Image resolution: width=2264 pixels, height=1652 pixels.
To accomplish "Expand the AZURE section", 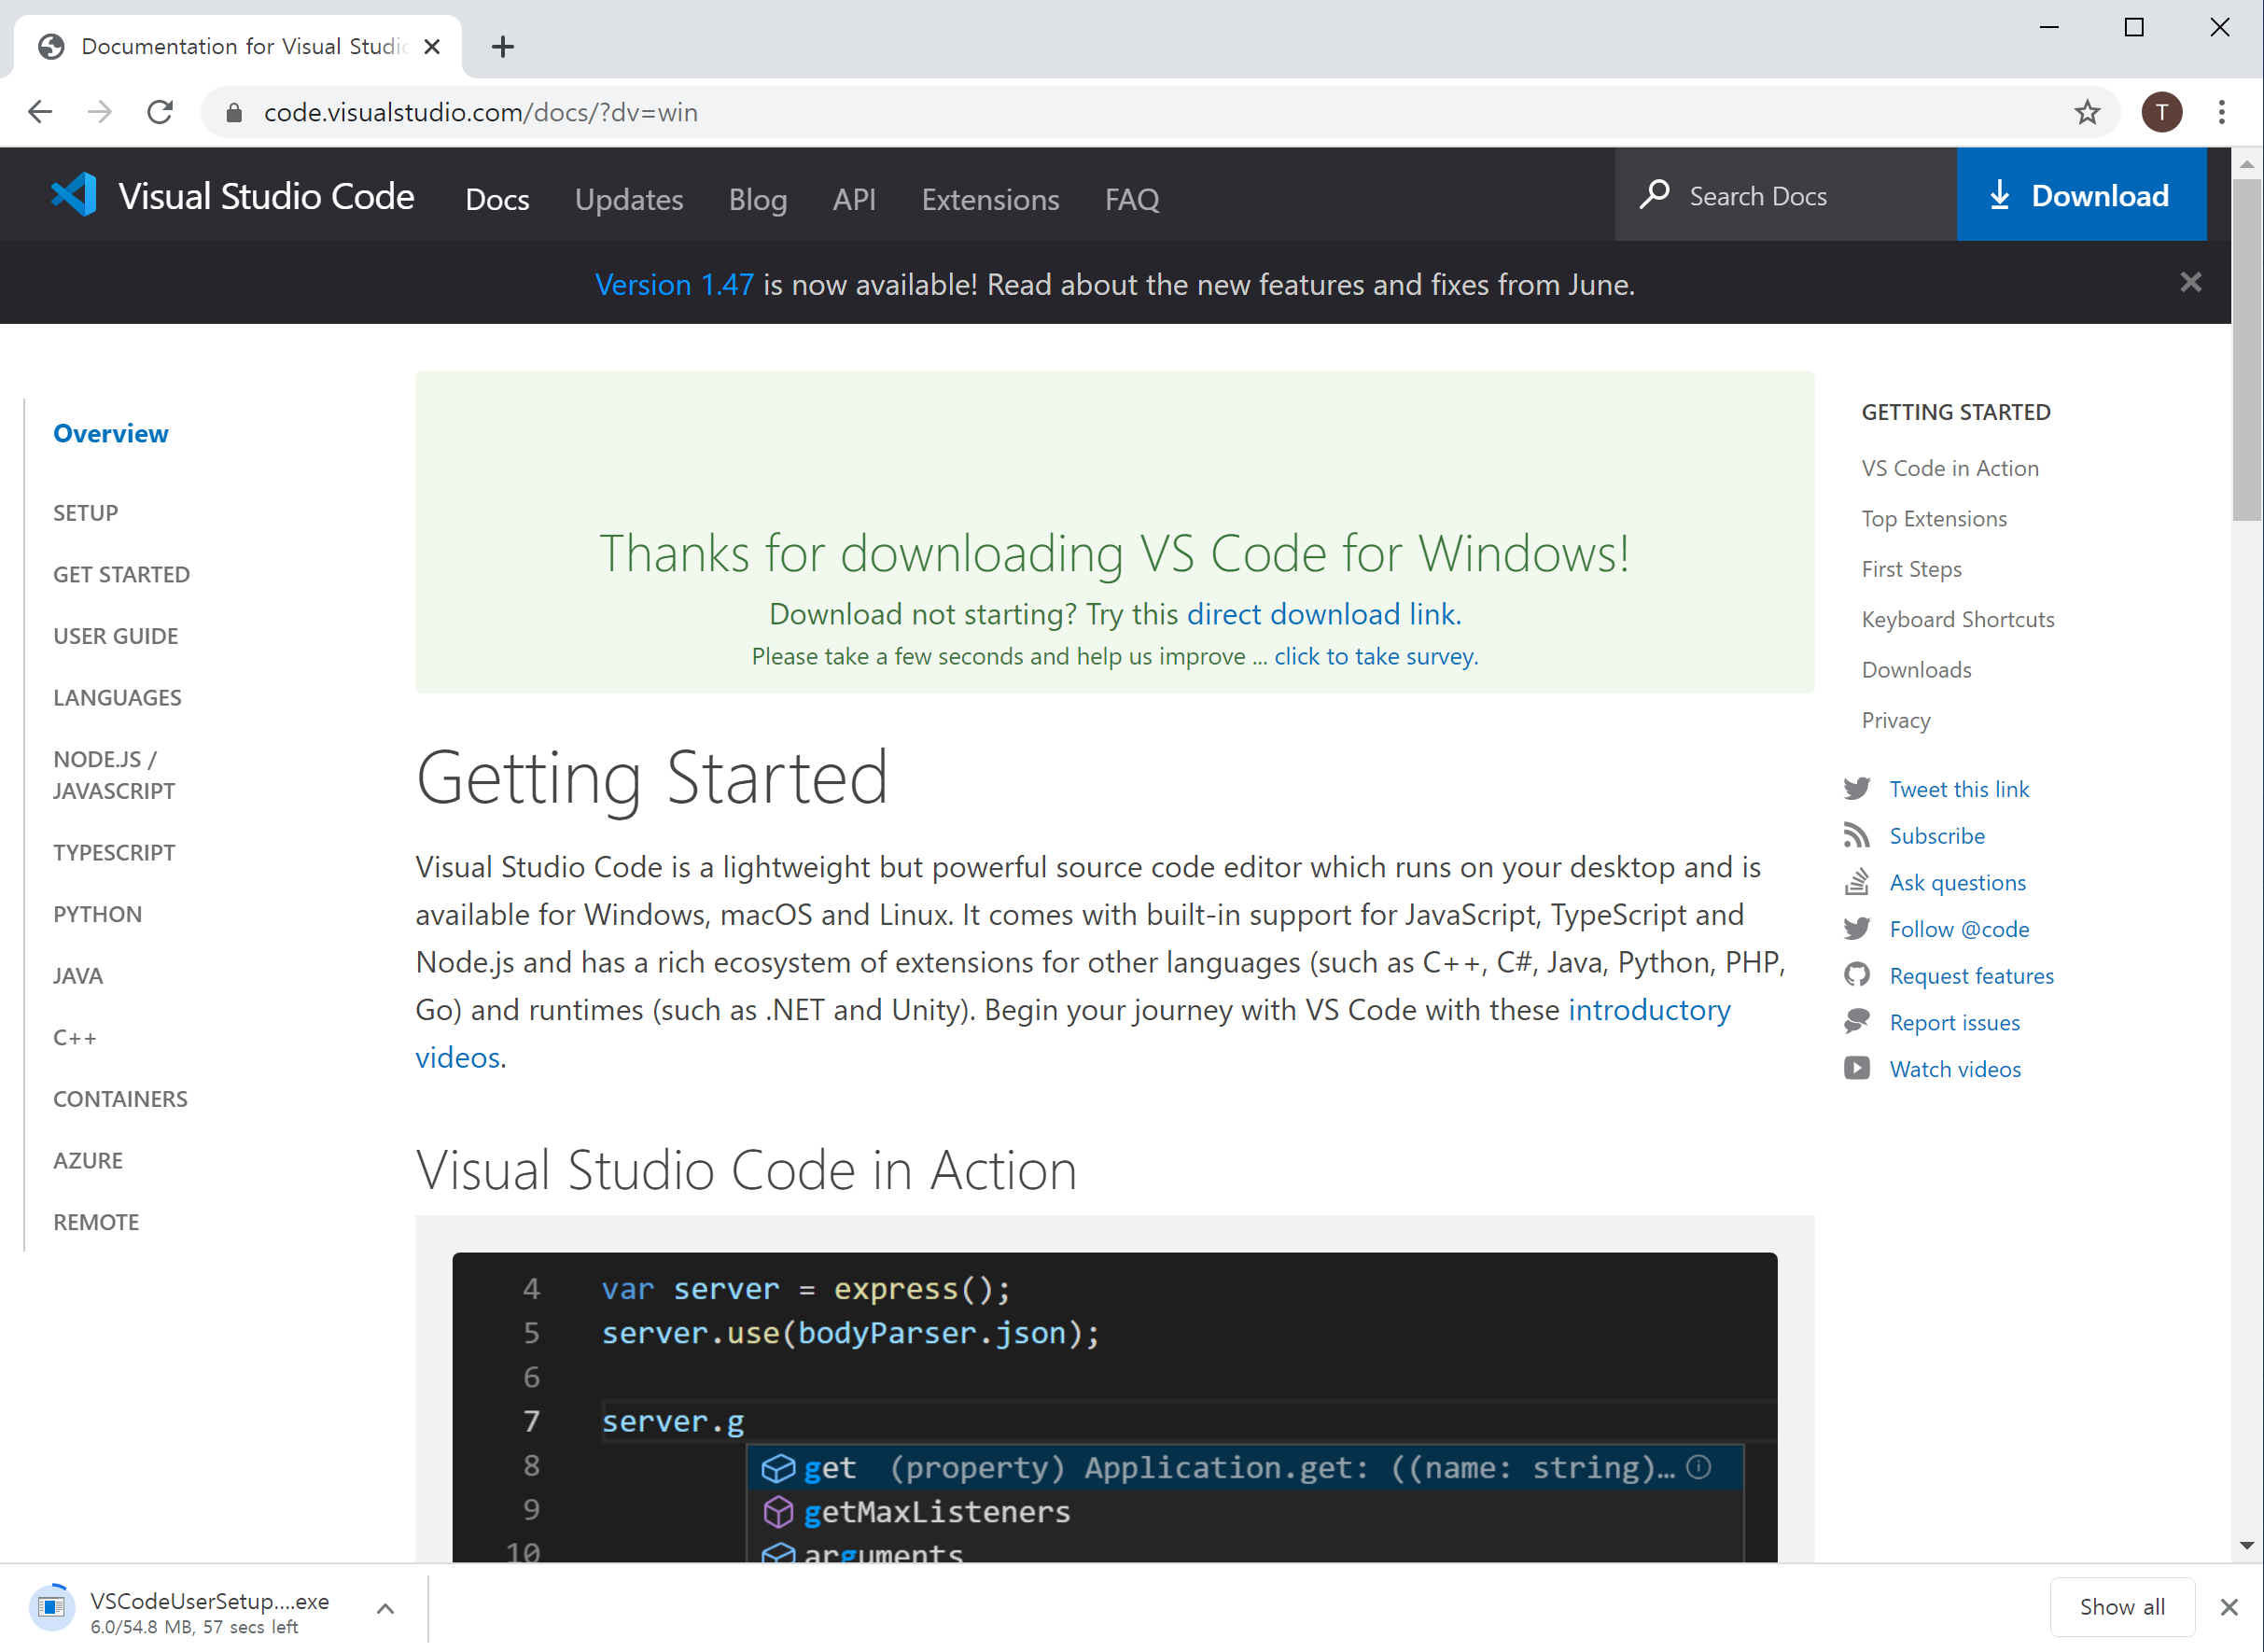I will (88, 1160).
